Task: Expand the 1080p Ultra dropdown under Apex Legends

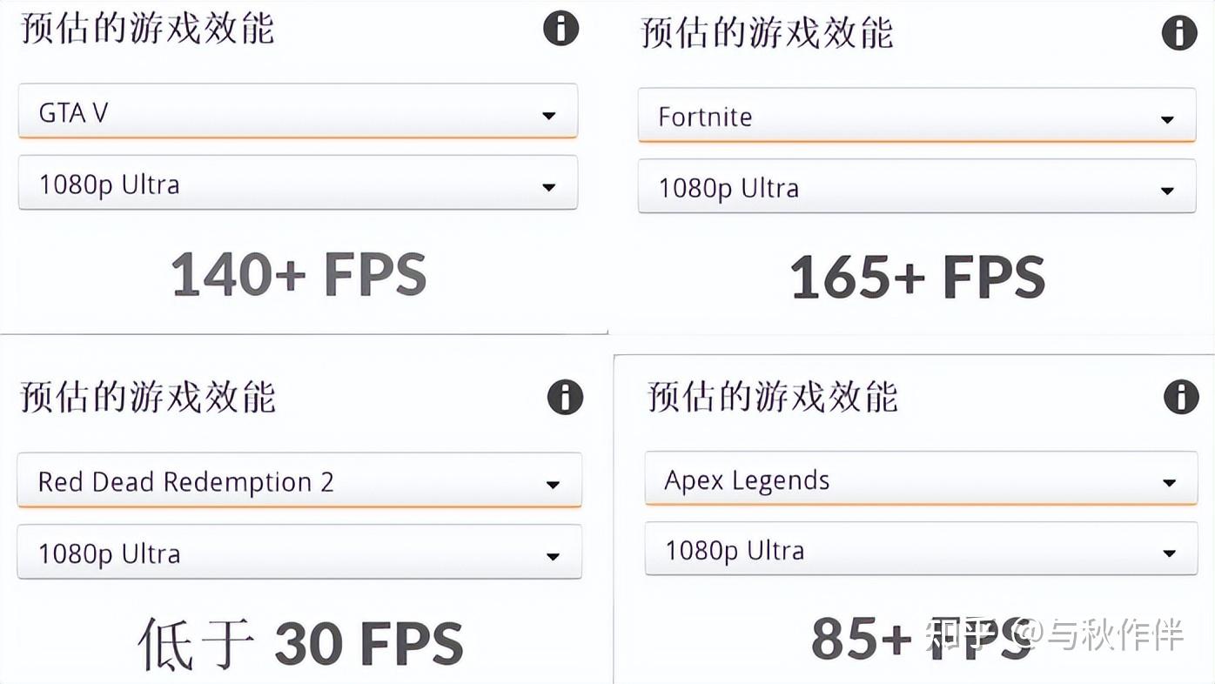Action: point(920,551)
